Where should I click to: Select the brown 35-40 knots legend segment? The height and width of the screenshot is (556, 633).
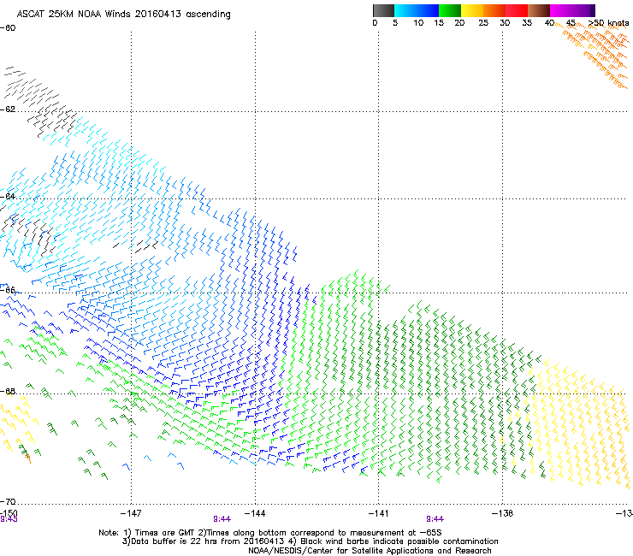point(539,10)
